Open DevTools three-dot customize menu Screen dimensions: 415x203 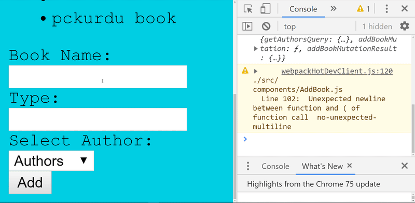(x=386, y=9)
